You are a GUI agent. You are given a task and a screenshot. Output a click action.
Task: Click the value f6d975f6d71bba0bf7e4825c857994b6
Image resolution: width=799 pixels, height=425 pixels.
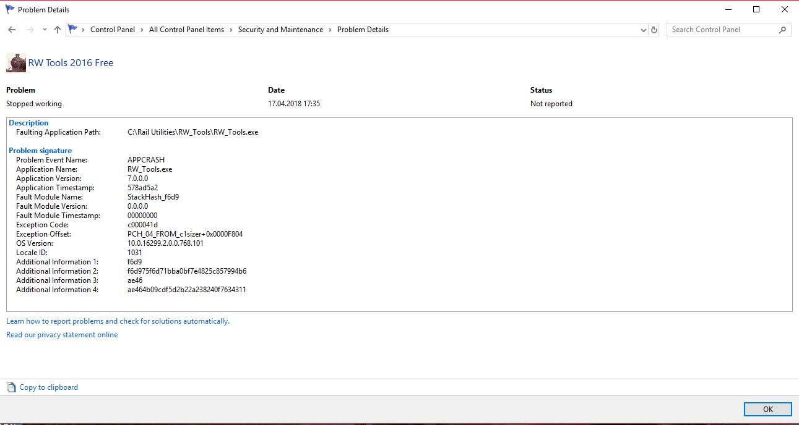[187, 271]
